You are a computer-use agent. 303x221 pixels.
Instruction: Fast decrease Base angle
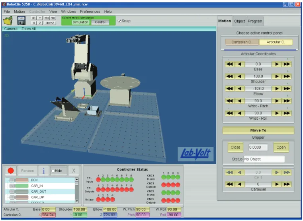pos(230,64)
